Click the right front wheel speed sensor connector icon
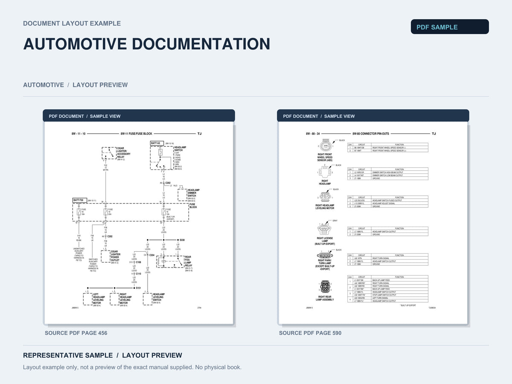This screenshot has height=384, width=512. [x=325, y=146]
